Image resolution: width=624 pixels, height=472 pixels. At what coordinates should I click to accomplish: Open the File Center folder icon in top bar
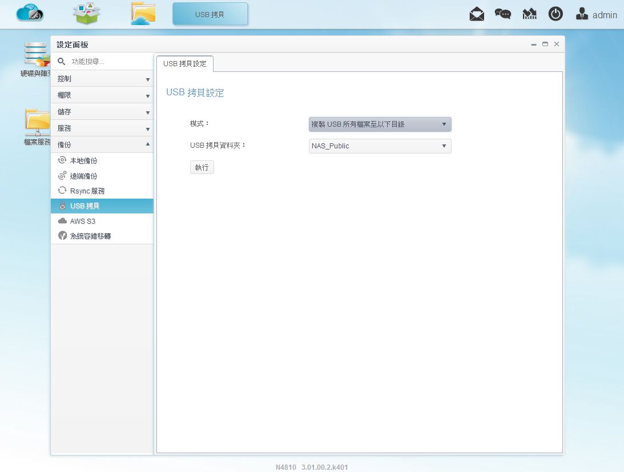pos(143,14)
